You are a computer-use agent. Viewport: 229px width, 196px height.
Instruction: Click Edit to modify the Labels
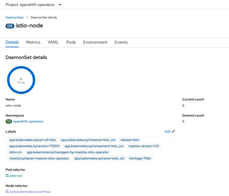click(x=167, y=131)
